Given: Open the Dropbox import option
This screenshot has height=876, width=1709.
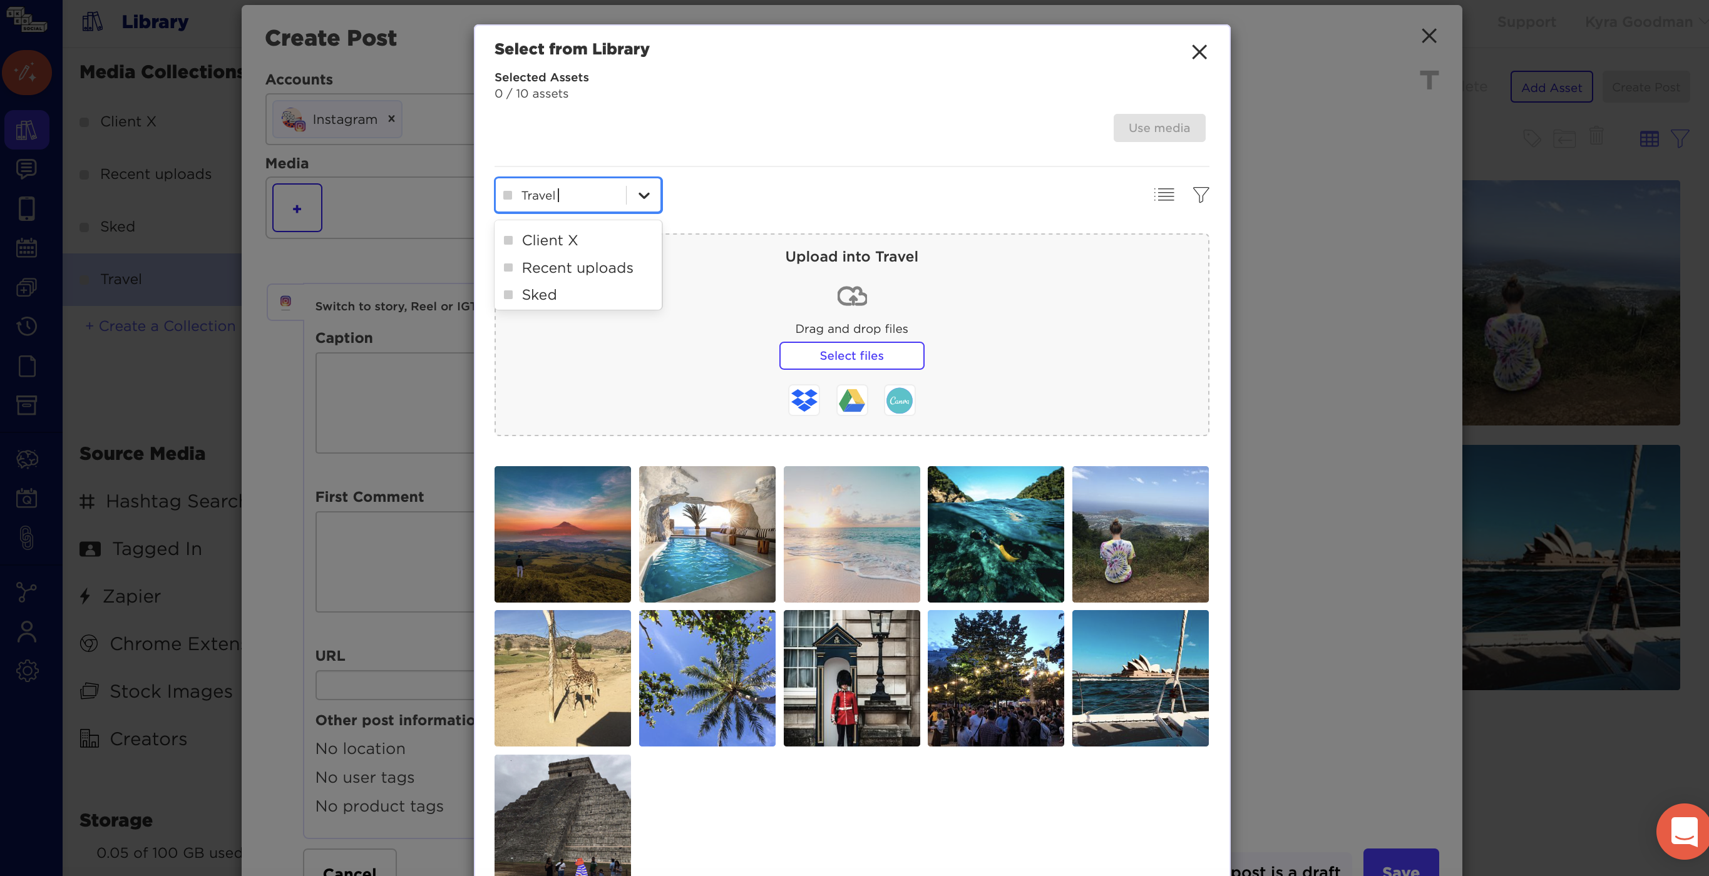Looking at the screenshot, I should tap(803, 400).
